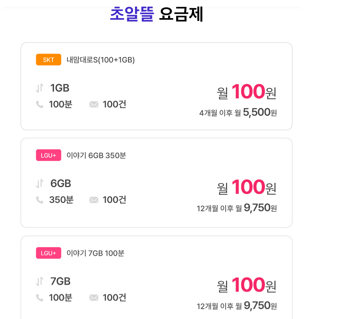Click the data arrows icon beside 6GB
The image size is (347, 319).
[x=40, y=184]
